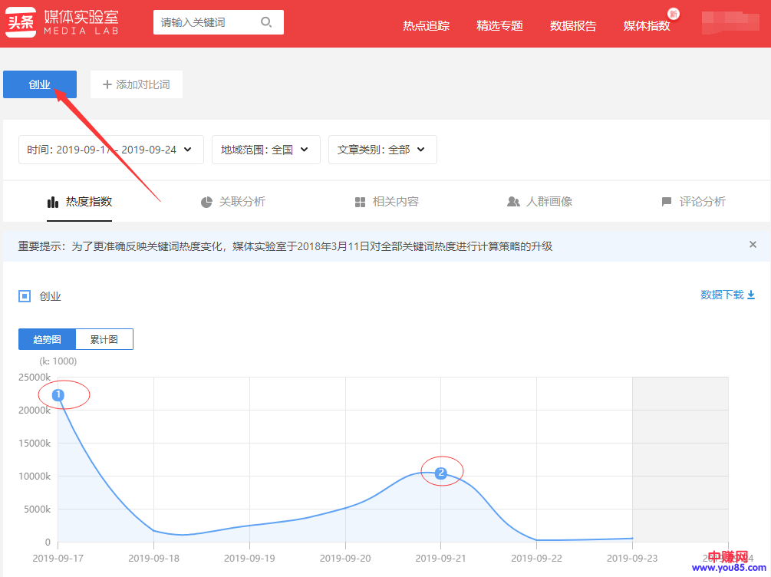Switch chart to 累计图 view
Image resolution: width=771 pixels, height=577 pixels.
pos(104,339)
